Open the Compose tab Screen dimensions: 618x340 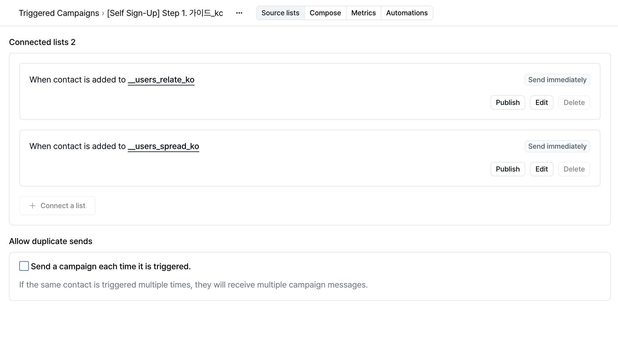325,13
